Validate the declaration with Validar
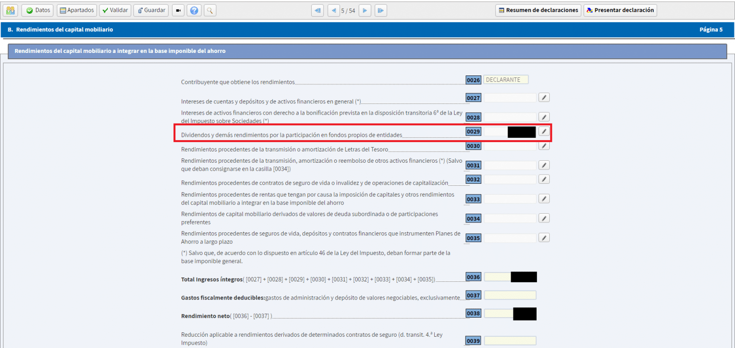The image size is (735, 348). [115, 10]
